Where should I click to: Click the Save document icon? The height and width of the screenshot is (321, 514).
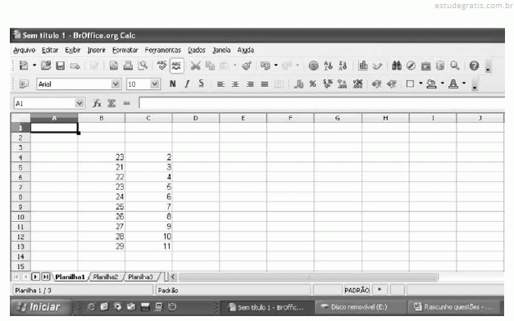(x=61, y=66)
